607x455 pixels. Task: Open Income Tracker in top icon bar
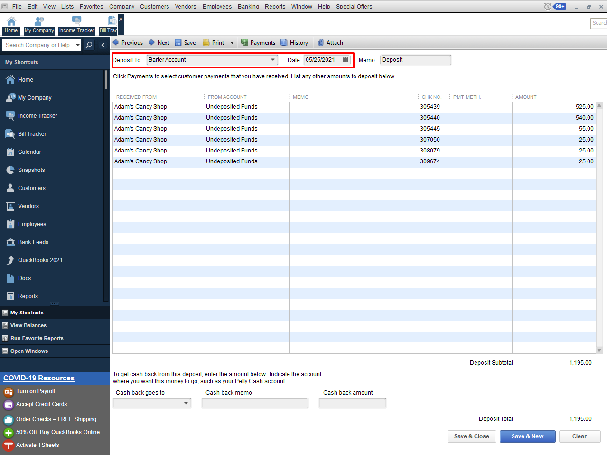coord(77,24)
